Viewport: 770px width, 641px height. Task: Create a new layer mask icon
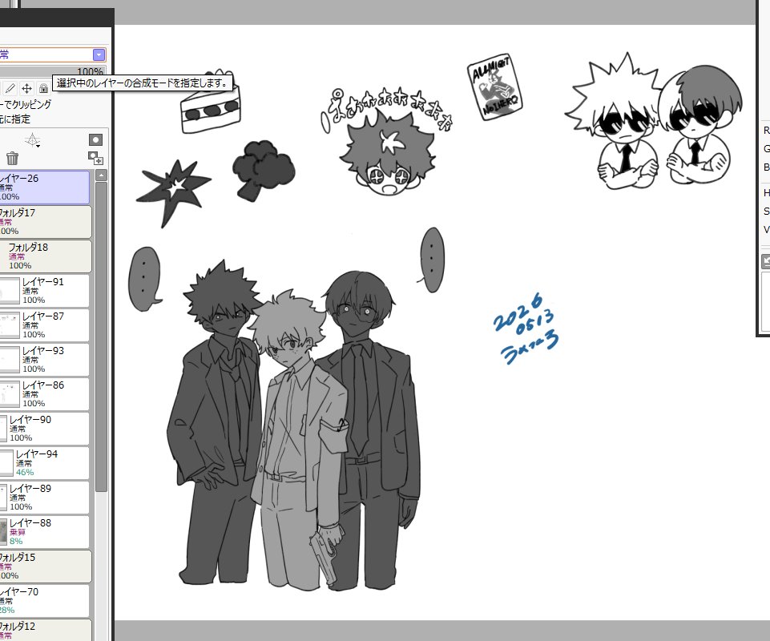coord(95,140)
